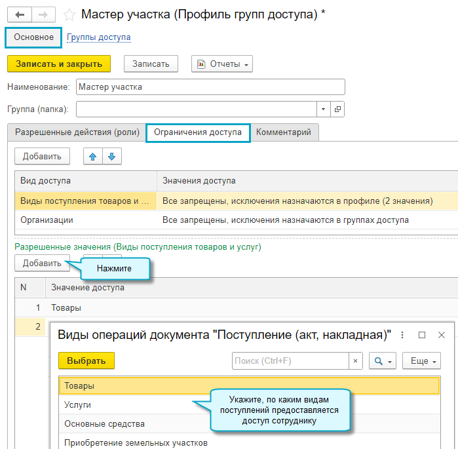Follow the Группы доступа link
Screen dimensions: 458x449
pyautogui.click(x=98, y=37)
